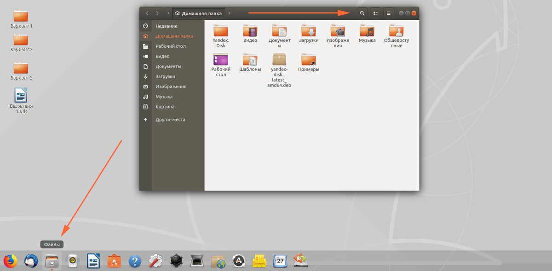The width and height of the screenshot is (552, 271).
Task: Launch the scanner app from the dock
Action: 197,261
